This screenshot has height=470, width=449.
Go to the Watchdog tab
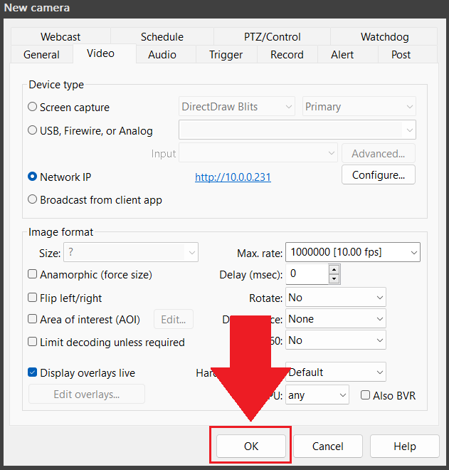tap(384, 36)
